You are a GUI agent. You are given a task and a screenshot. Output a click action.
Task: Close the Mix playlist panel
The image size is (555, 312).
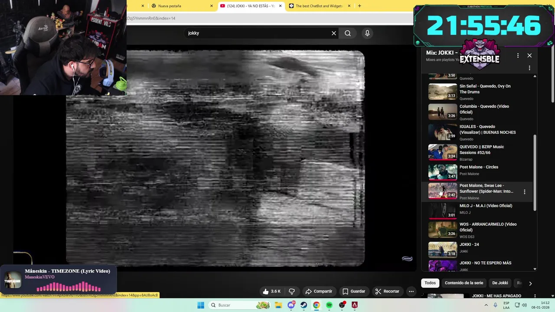[529, 55]
